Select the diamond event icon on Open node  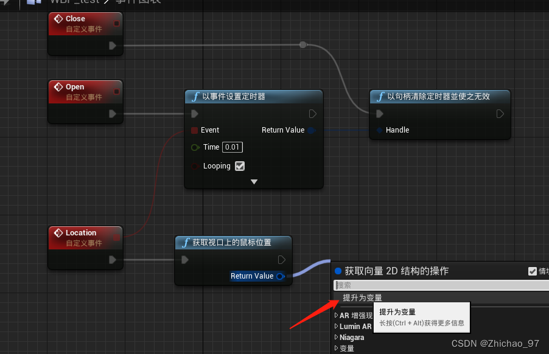coord(59,86)
